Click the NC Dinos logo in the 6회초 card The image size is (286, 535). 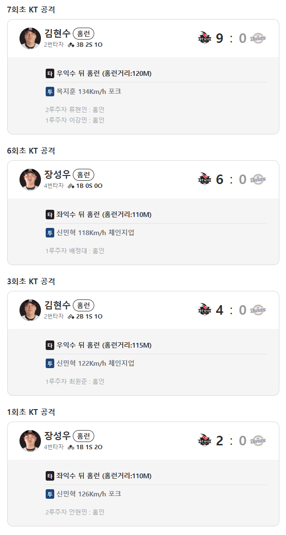(x=258, y=179)
